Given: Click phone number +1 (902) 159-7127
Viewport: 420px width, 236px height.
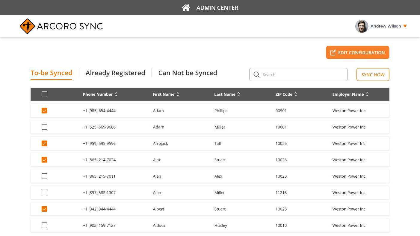Looking at the screenshot, I should point(99,226).
